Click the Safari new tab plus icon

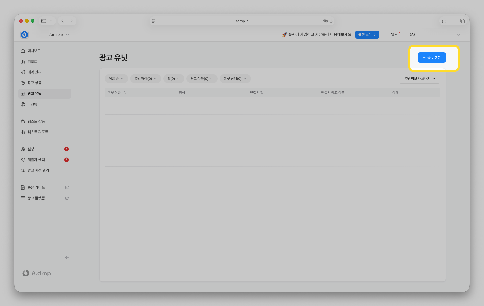point(453,21)
